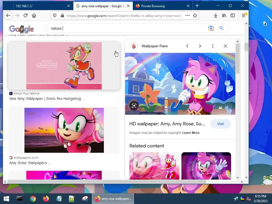
Task: Show the previous image in the preview panel
Action: click(x=187, y=46)
